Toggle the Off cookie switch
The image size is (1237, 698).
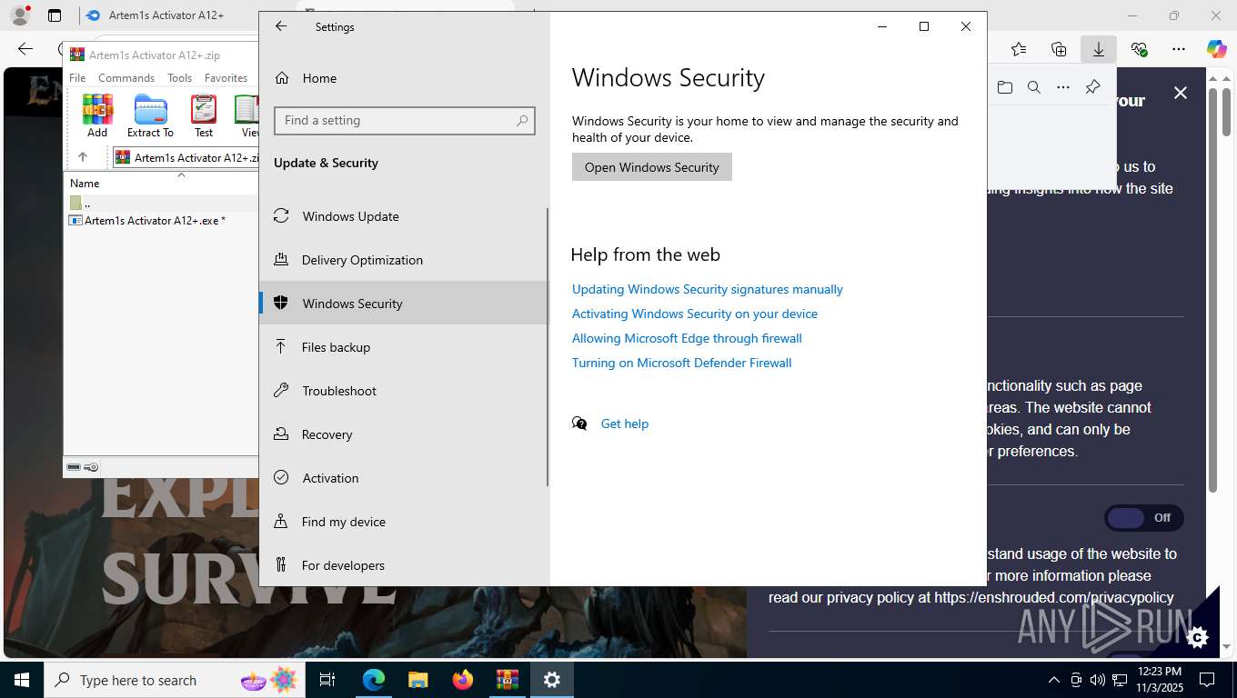[x=1144, y=518]
